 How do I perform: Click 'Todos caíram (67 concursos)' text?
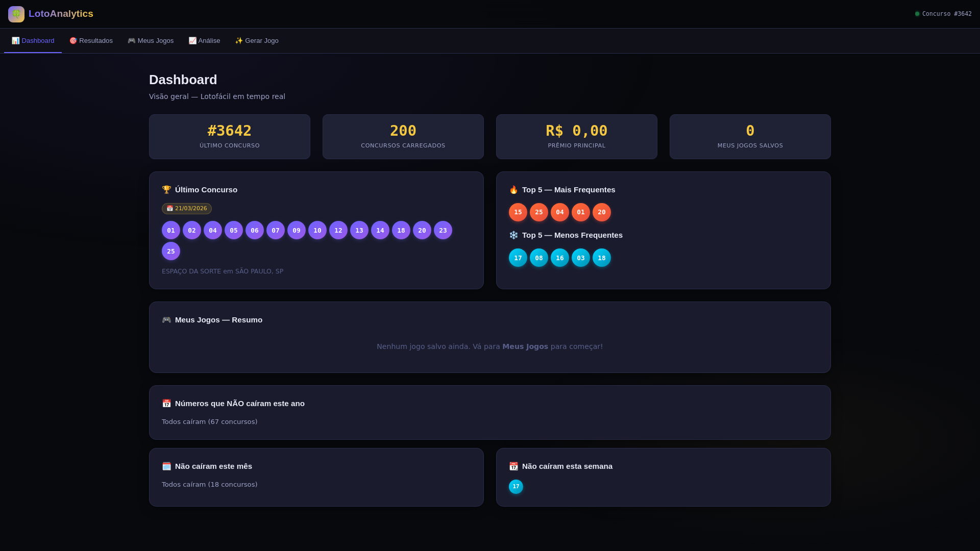click(210, 422)
